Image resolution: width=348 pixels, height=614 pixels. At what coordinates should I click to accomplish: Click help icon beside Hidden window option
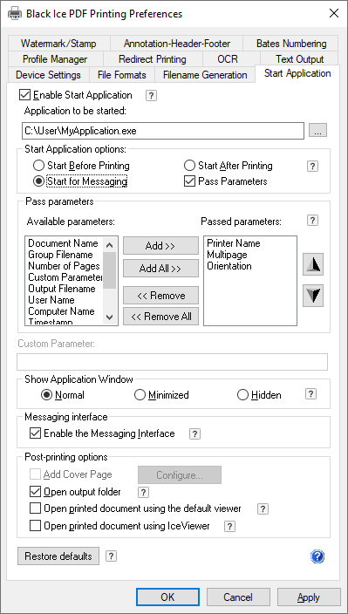(310, 394)
